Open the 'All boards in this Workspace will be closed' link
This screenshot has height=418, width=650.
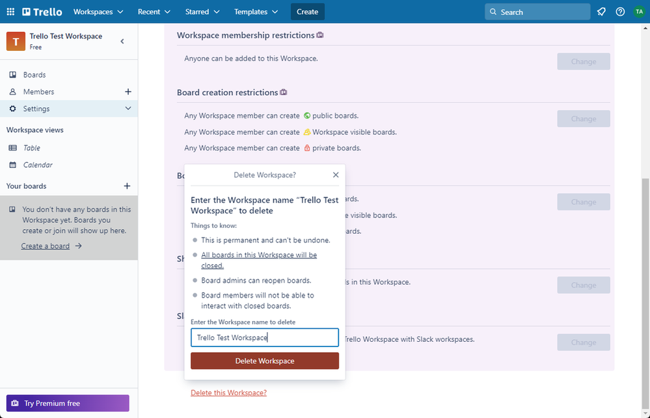point(259,260)
